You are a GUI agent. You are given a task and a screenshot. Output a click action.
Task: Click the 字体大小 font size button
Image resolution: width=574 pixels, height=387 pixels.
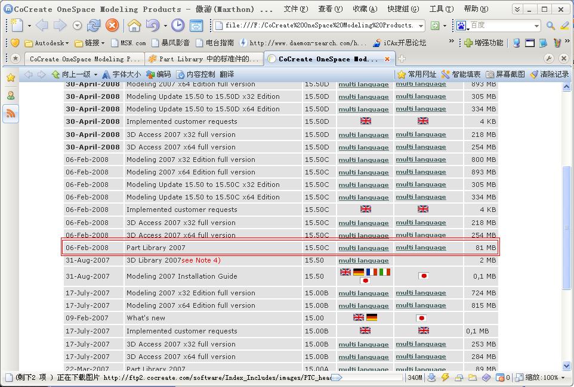122,74
